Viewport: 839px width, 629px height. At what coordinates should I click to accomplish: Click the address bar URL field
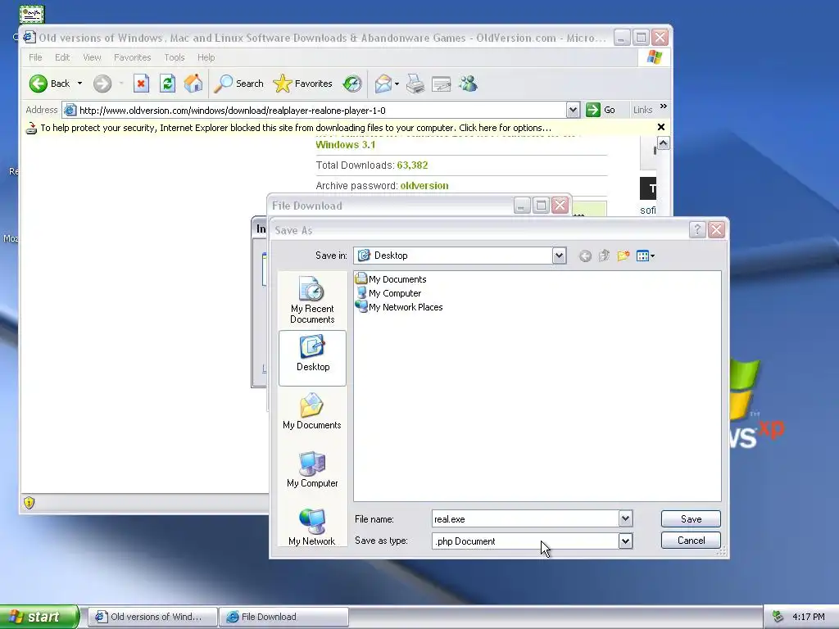[321, 111]
